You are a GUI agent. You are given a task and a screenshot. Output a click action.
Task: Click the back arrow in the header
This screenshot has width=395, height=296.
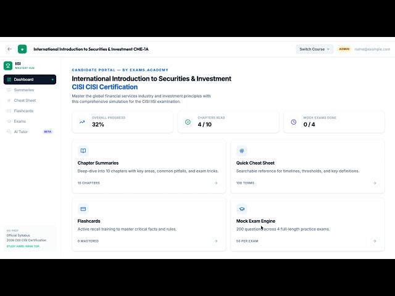(10, 49)
